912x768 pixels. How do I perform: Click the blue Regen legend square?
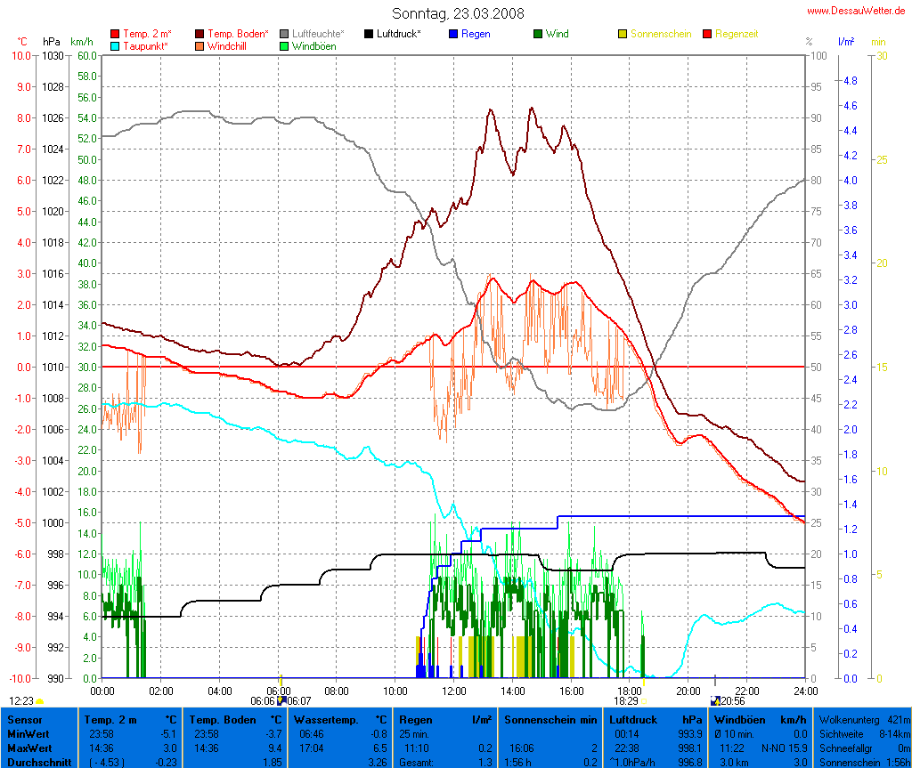453,34
